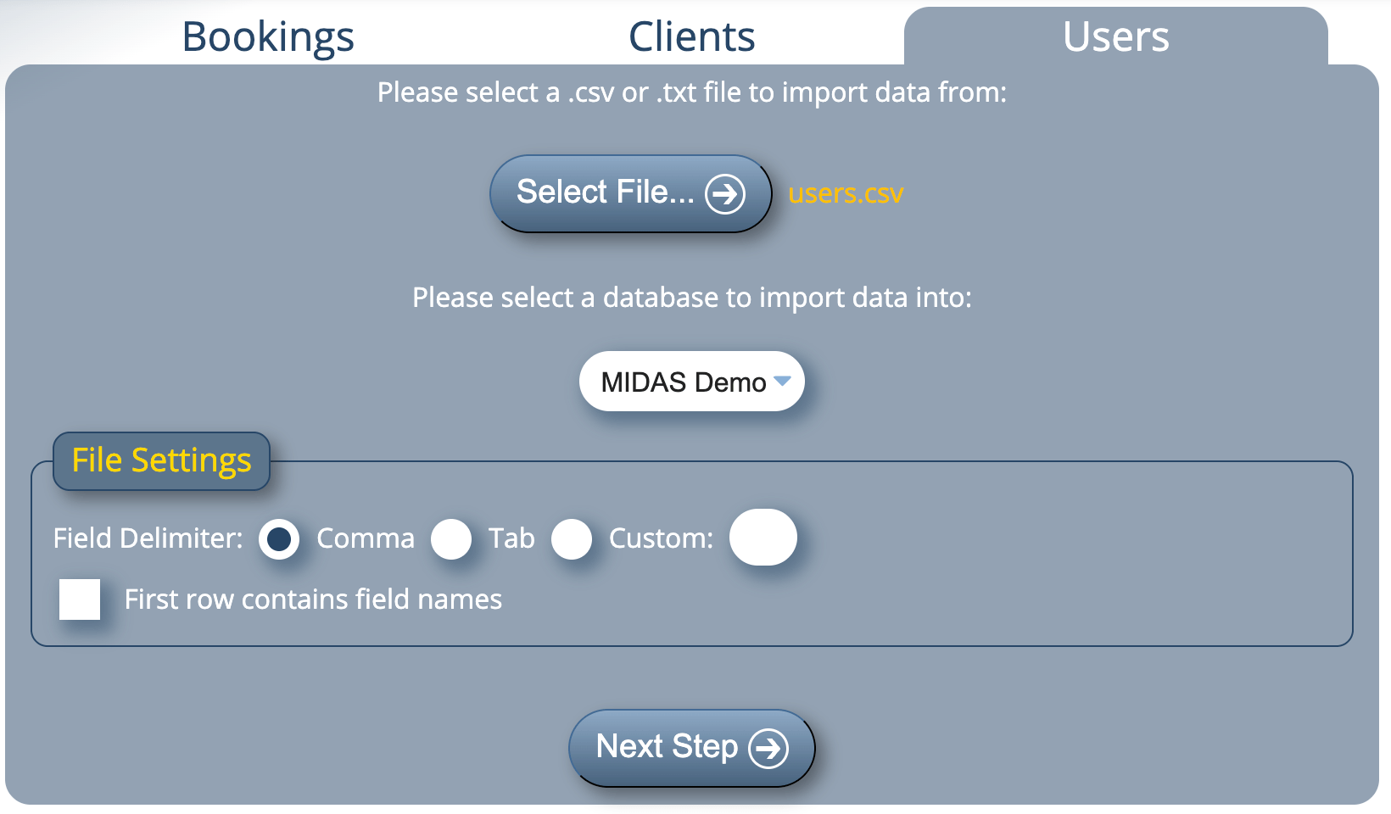Click the arrow icon inside Next Step
Viewport: 1391px width, 814px height.
[x=768, y=749]
